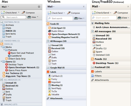
Task: Click Compose pencil icon in Linux panel
Action: click(x=115, y=13)
